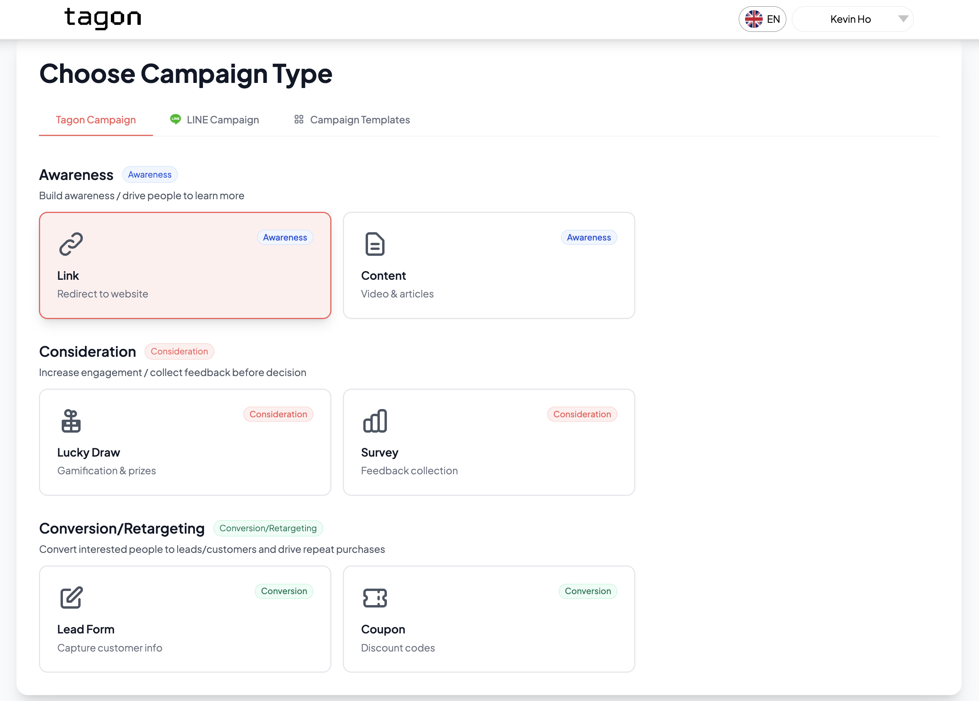Expand the account menu arrow
The height and width of the screenshot is (701, 979).
(903, 19)
